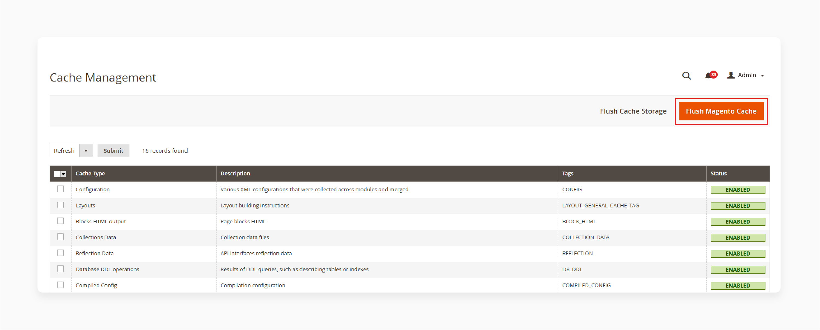The width and height of the screenshot is (820, 330).
Task: Click Flush Magento Cache button
Action: tap(721, 111)
